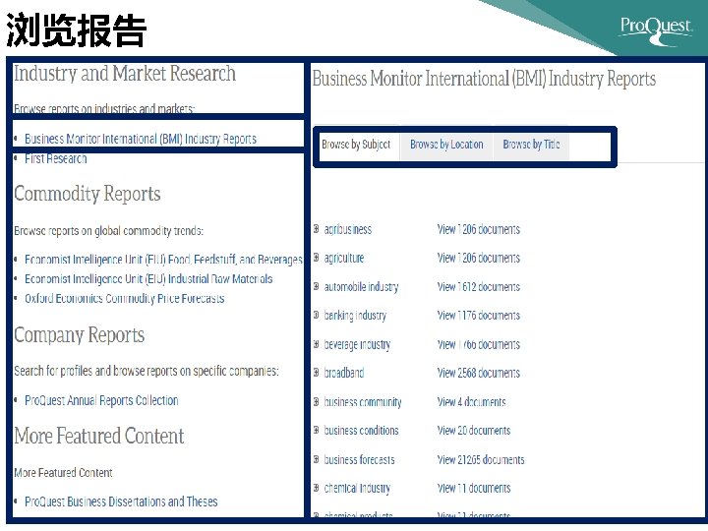The width and height of the screenshot is (708, 531).
Task: Expand the agribusiness subject
Action: click(x=316, y=229)
